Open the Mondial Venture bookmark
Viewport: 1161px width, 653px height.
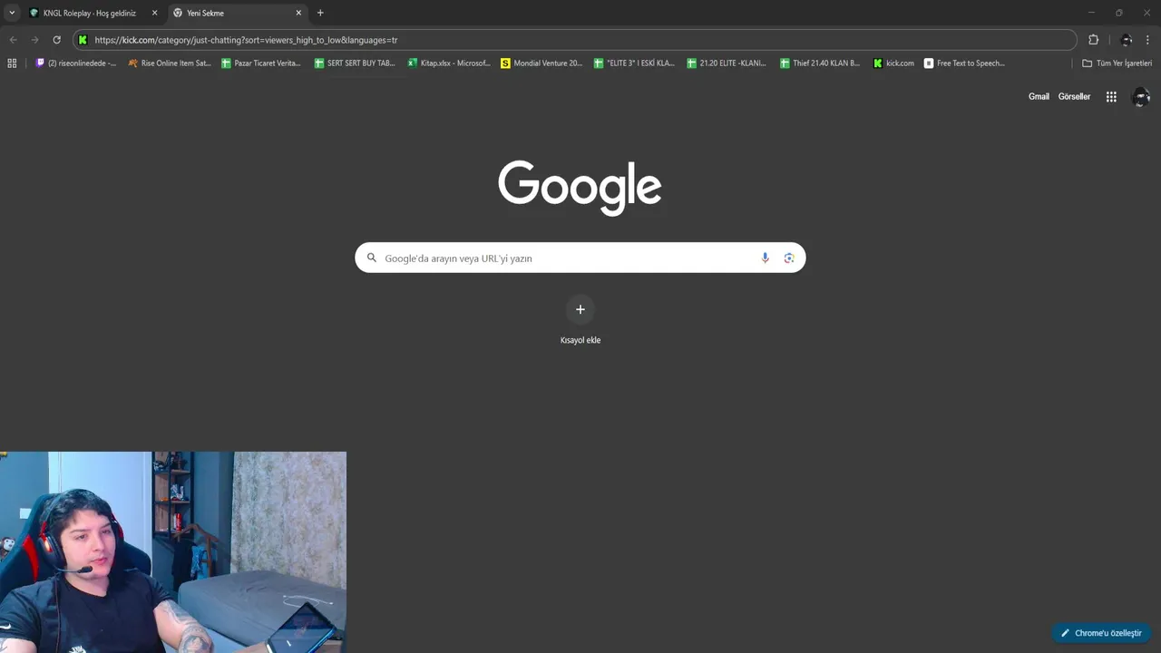pos(541,63)
